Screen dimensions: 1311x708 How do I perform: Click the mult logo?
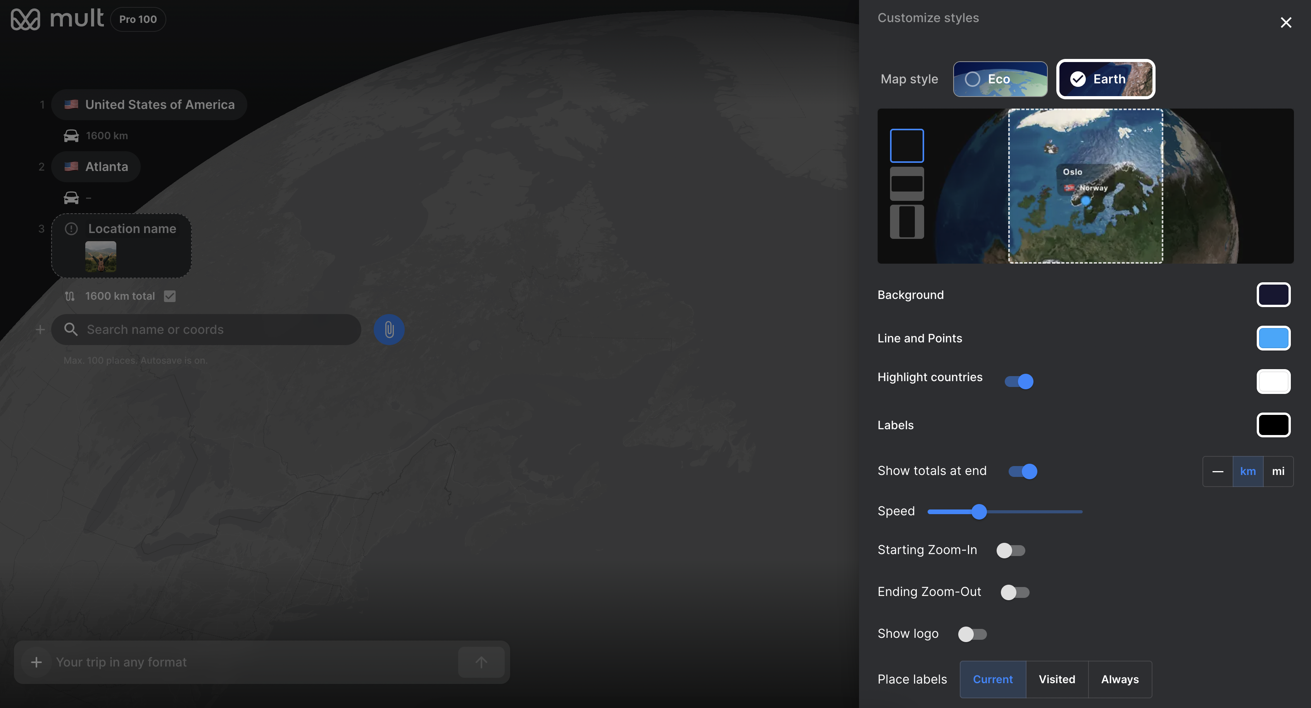[57, 19]
